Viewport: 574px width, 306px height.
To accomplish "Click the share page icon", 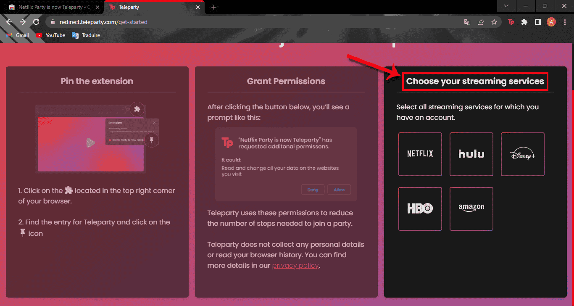I will (481, 22).
